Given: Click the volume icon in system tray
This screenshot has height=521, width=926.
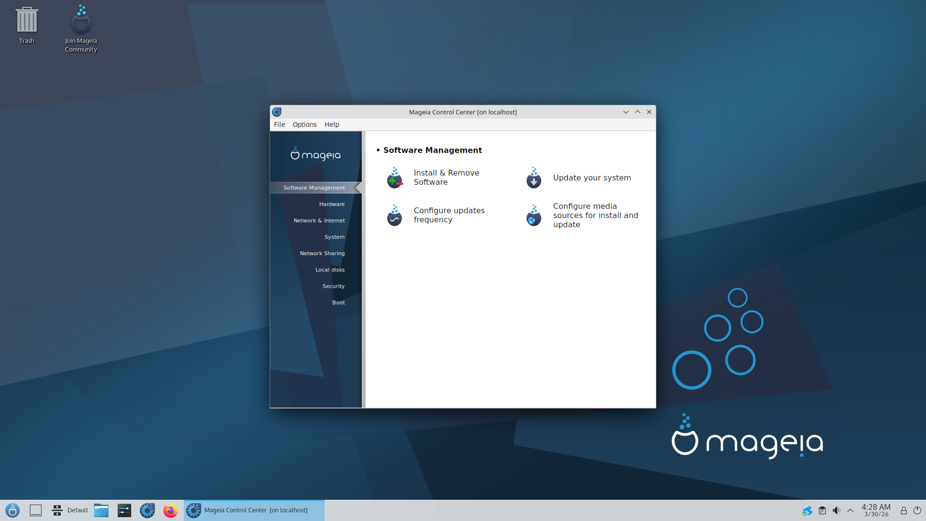Looking at the screenshot, I should point(836,510).
